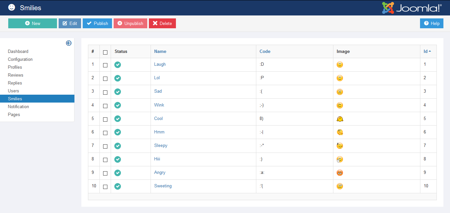Go to Reviews in the sidebar
This screenshot has height=213, width=450.
(x=15, y=75)
